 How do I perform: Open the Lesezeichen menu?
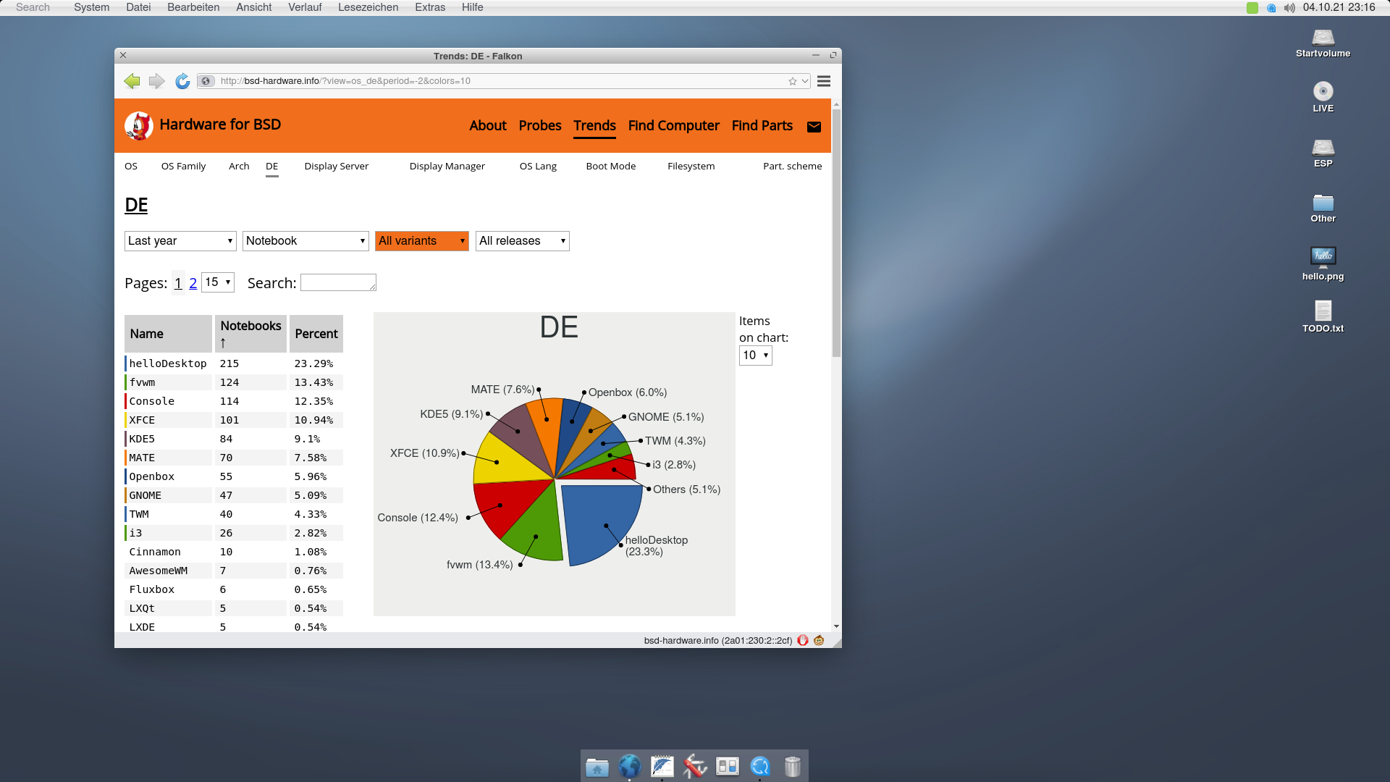[368, 7]
